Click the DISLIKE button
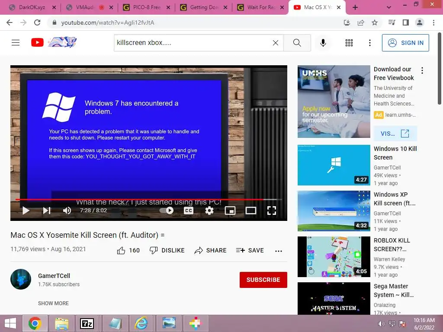Viewport: 443px width, 332px height. pos(167,250)
